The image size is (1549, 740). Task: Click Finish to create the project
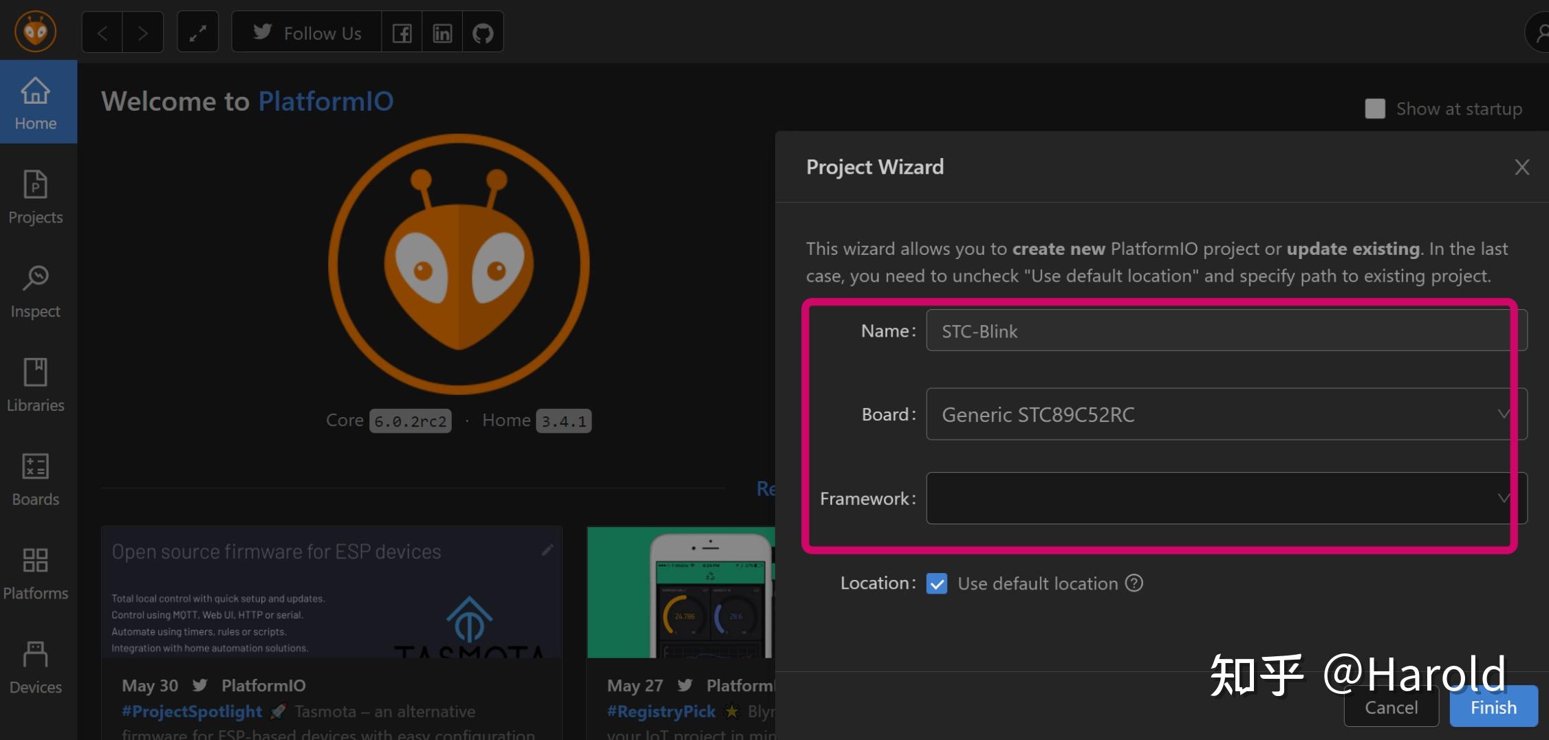pos(1493,706)
